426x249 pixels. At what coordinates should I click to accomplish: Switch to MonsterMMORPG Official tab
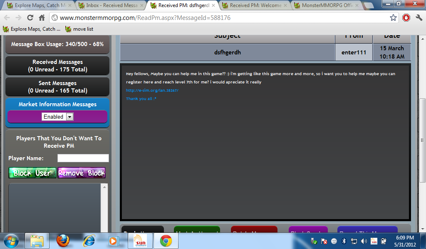pos(323,5)
